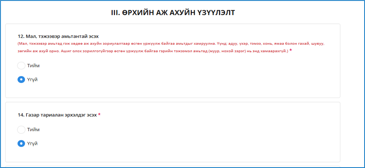
Task: Click the section heading III. ӨРХИЙН АЖ АХУЙН ҮЗҮҮЛЭЛТ
Action: tap(173, 13)
